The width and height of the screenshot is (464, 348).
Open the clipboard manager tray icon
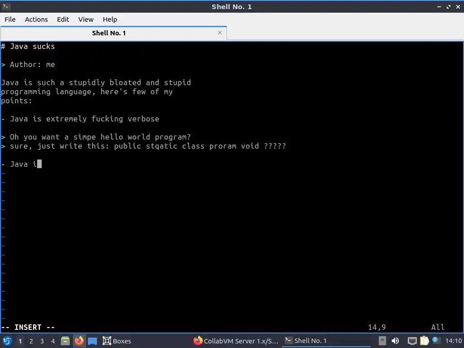click(424, 341)
